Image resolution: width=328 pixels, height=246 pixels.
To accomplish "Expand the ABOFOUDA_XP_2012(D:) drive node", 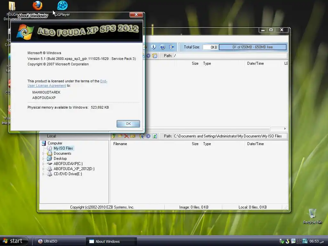I will point(44,169).
